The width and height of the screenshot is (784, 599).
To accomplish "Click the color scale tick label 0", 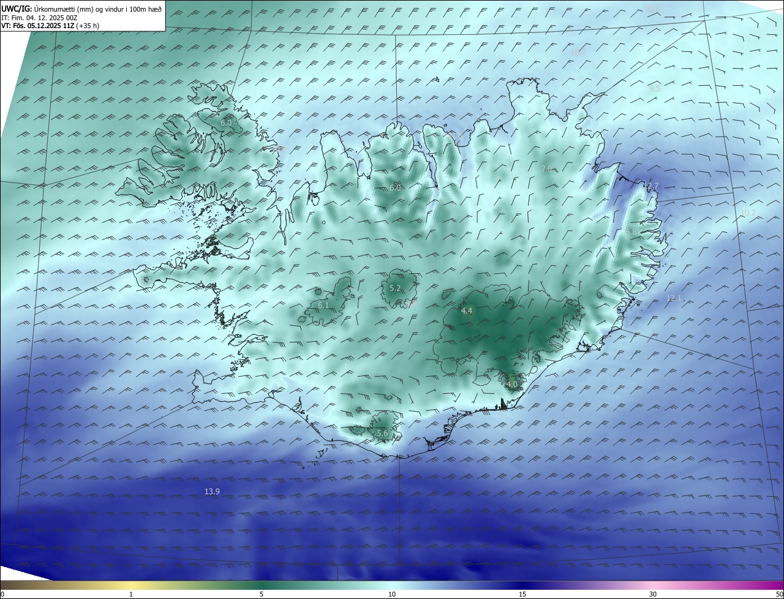I will 2,594.
